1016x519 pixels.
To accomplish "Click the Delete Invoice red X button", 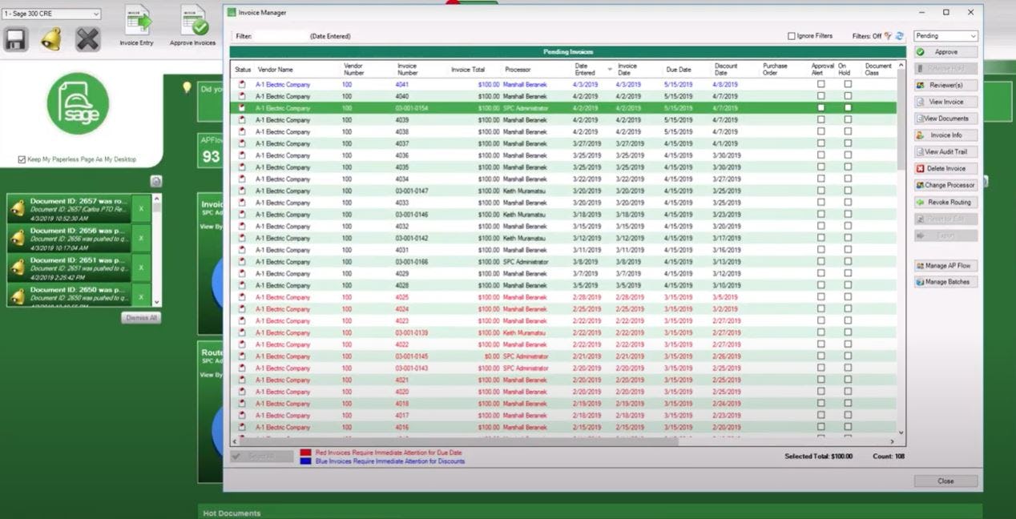I will tap(944, 168).
